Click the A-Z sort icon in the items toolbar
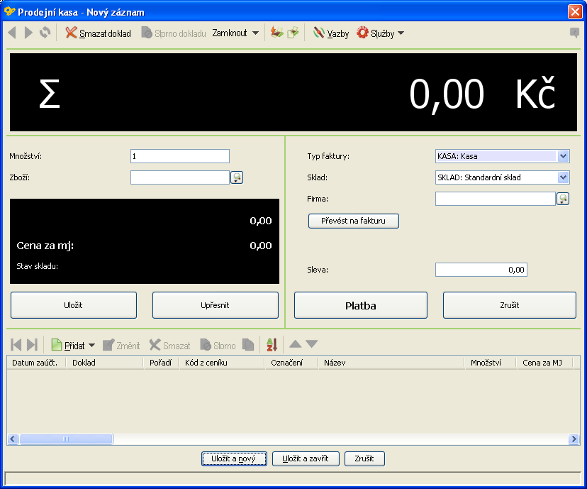Image resolution: width=587 pixels, height=489 pixels. coord(272,344)
